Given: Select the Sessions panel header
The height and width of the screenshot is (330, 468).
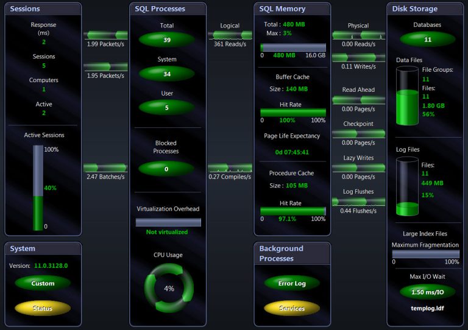Looking at the screenshot, I should [x=43, y=9].
